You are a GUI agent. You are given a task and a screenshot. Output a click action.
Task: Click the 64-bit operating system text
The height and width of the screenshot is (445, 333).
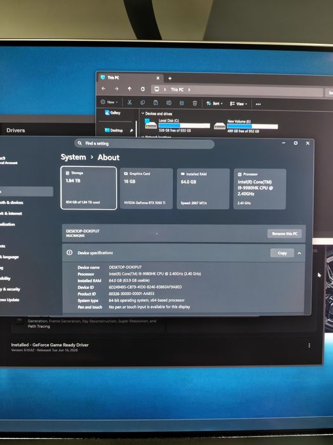147,300
